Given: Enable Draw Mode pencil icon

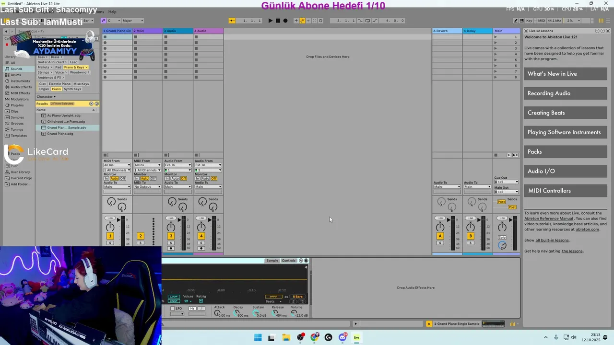Looking at the screenshot, I should [516, 21].
